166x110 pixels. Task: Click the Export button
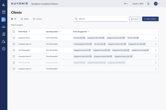pos(135,19)
